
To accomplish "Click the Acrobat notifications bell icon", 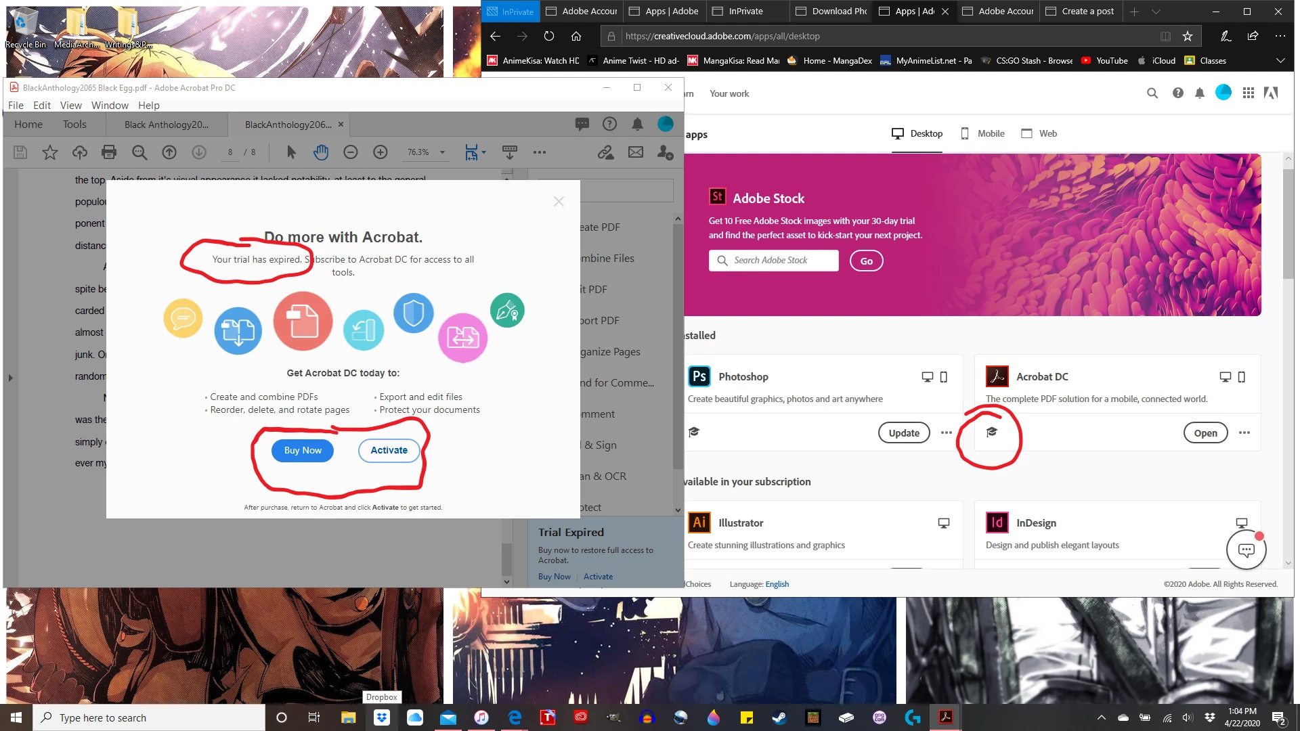I will pos(637,124).
